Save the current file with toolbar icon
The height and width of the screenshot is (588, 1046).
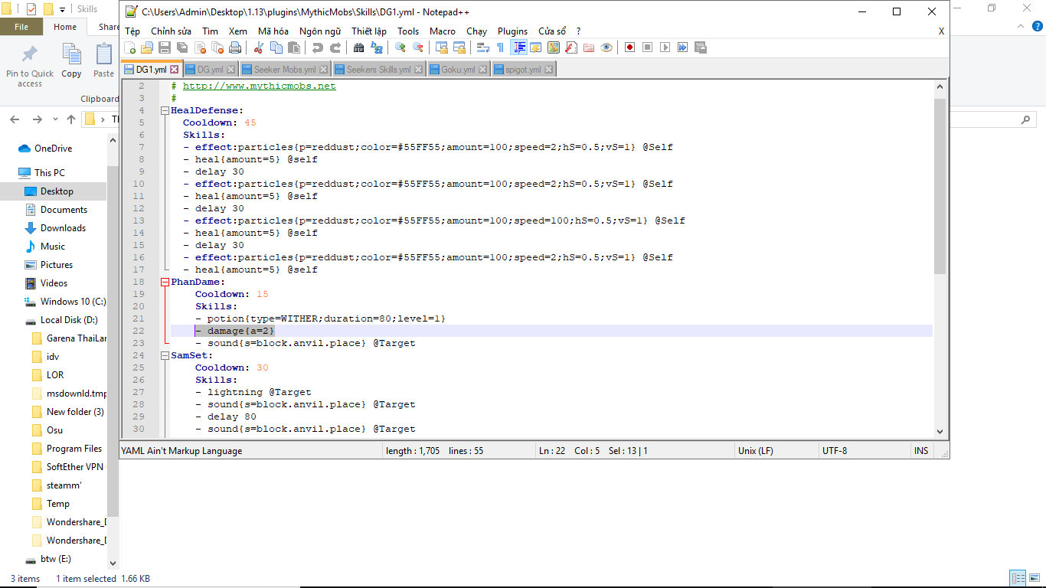coord(165,47)
